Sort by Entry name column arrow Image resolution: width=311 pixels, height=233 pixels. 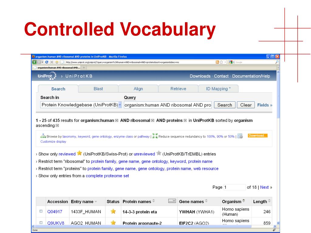(96, 202)
